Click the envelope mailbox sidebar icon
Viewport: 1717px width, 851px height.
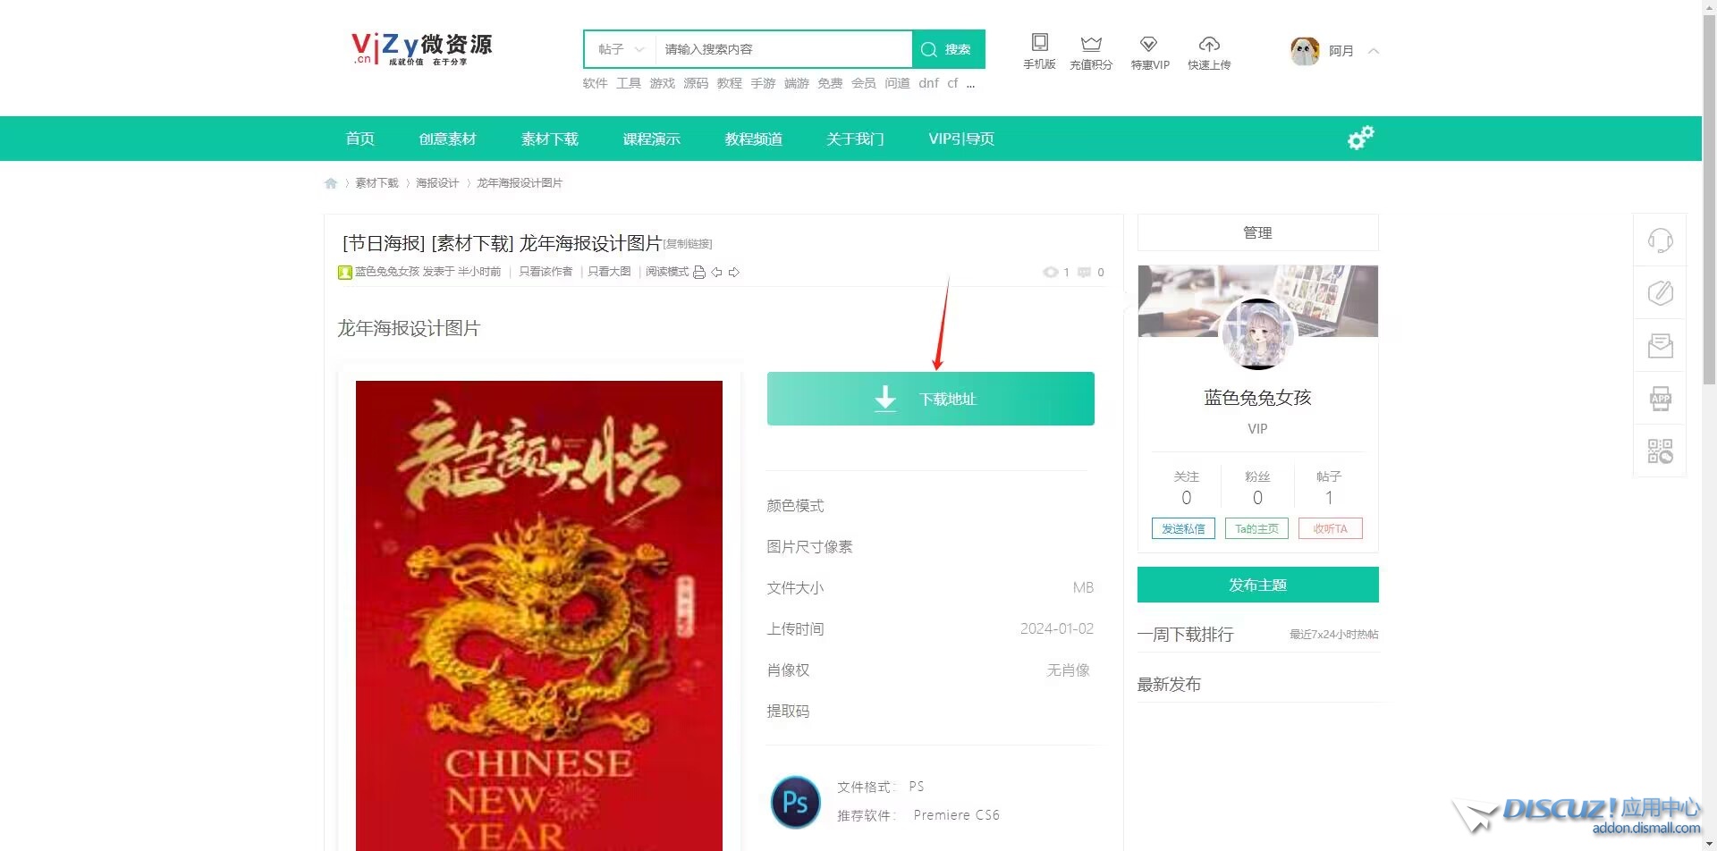click(1660, 346)
